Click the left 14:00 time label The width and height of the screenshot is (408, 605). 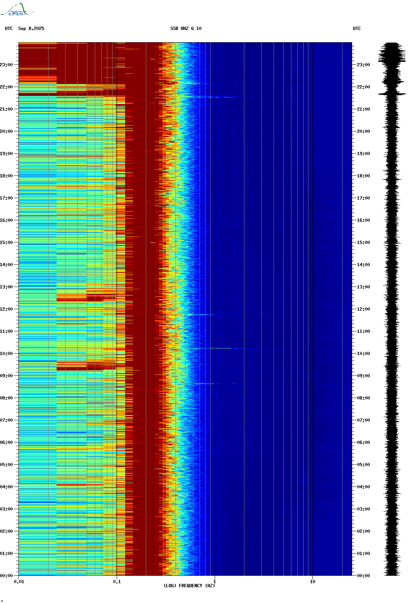pos(6,265)
